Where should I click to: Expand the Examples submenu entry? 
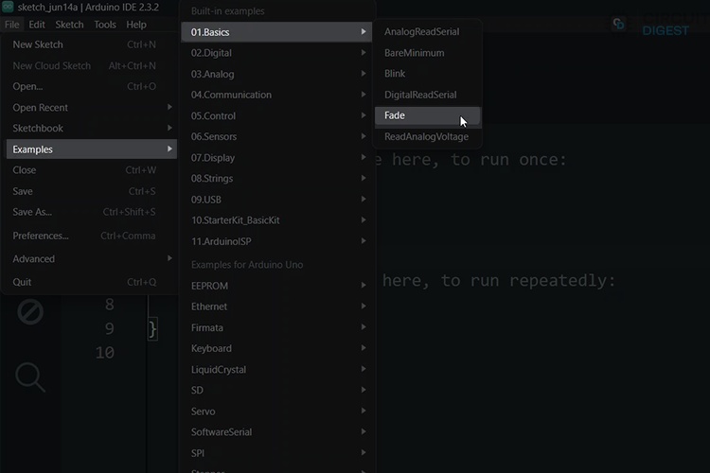coord(91,149)
